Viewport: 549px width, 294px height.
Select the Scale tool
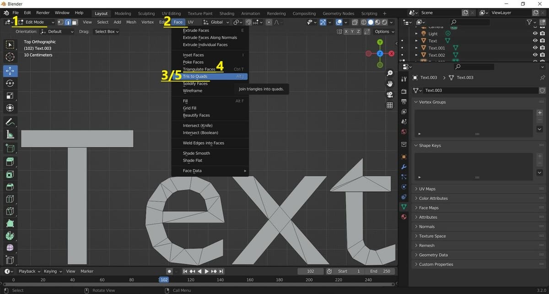click(x=10, y=96)
